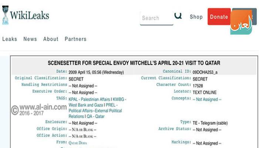The image size is (259, 148).
Task: Open the News menu item
Action: (30, 39)
